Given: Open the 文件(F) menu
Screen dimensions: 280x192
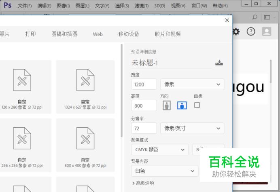Looking at the screenshot, I should [x=25, y=6].
